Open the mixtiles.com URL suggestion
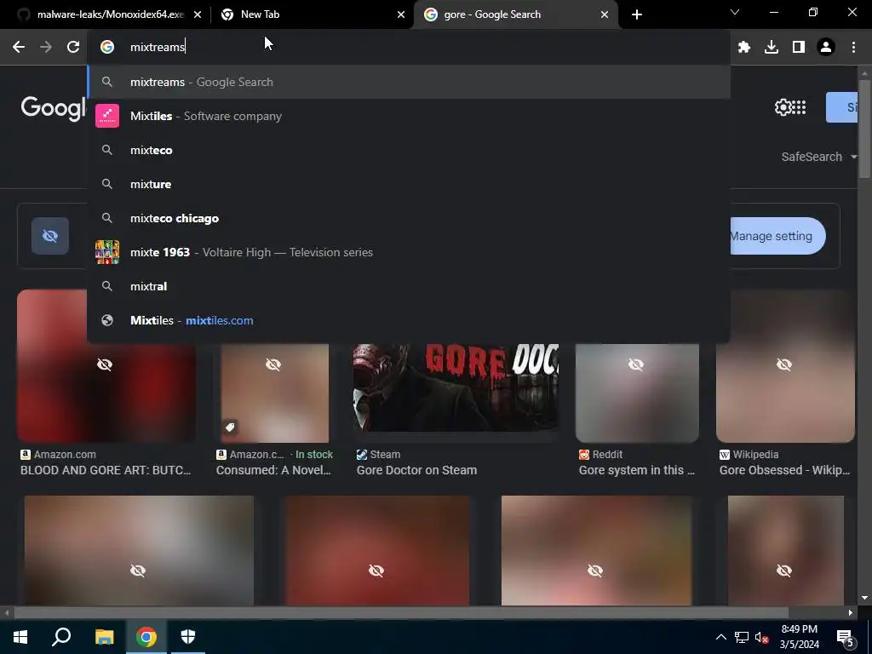This screenshot has width=872, height=654. [x=409, y=321]
